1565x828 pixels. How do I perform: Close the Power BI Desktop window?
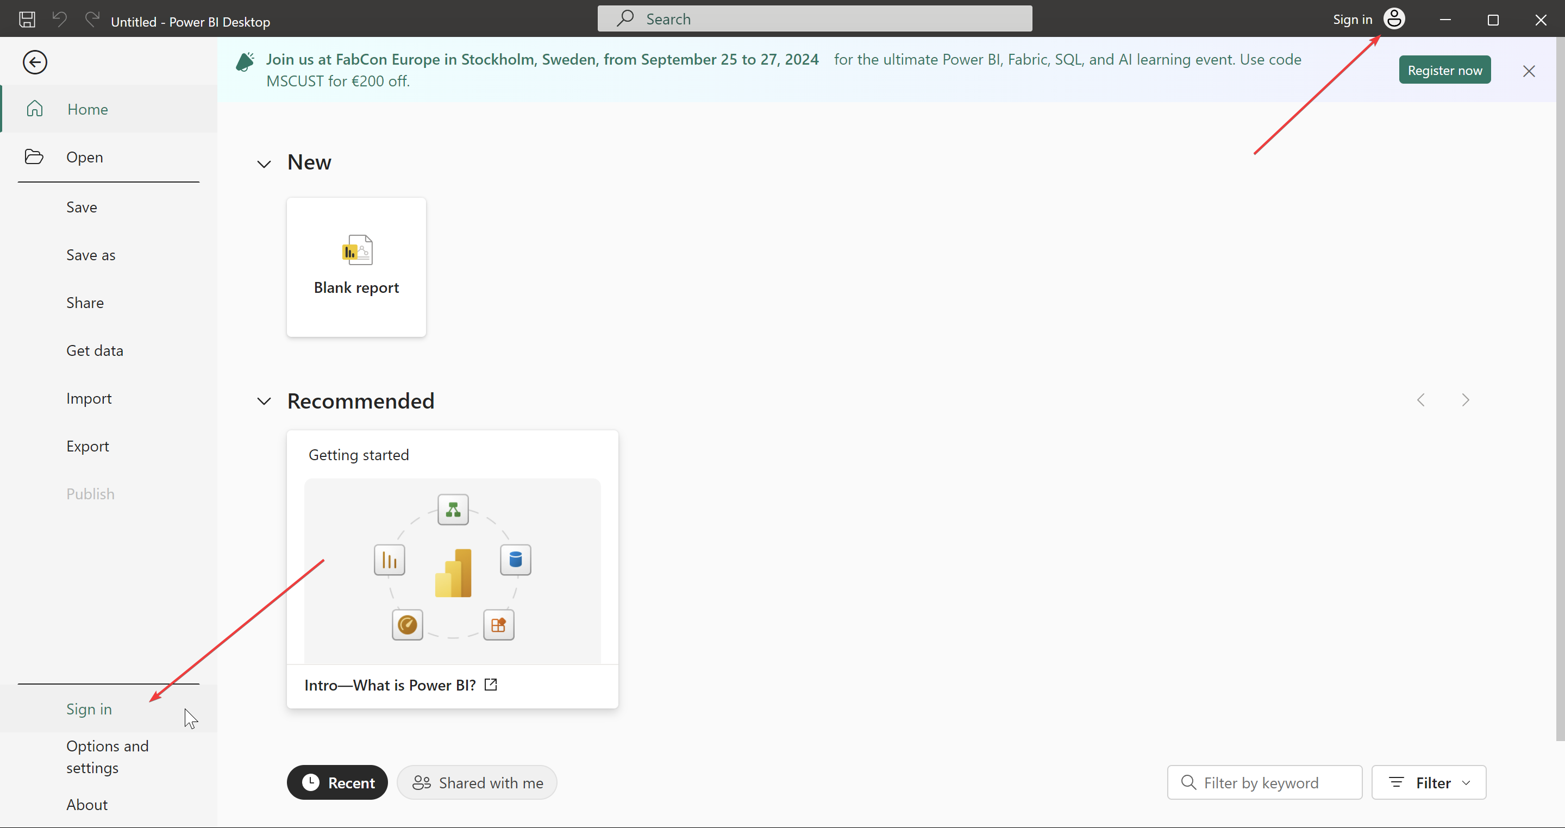[x=1541, y=20]
